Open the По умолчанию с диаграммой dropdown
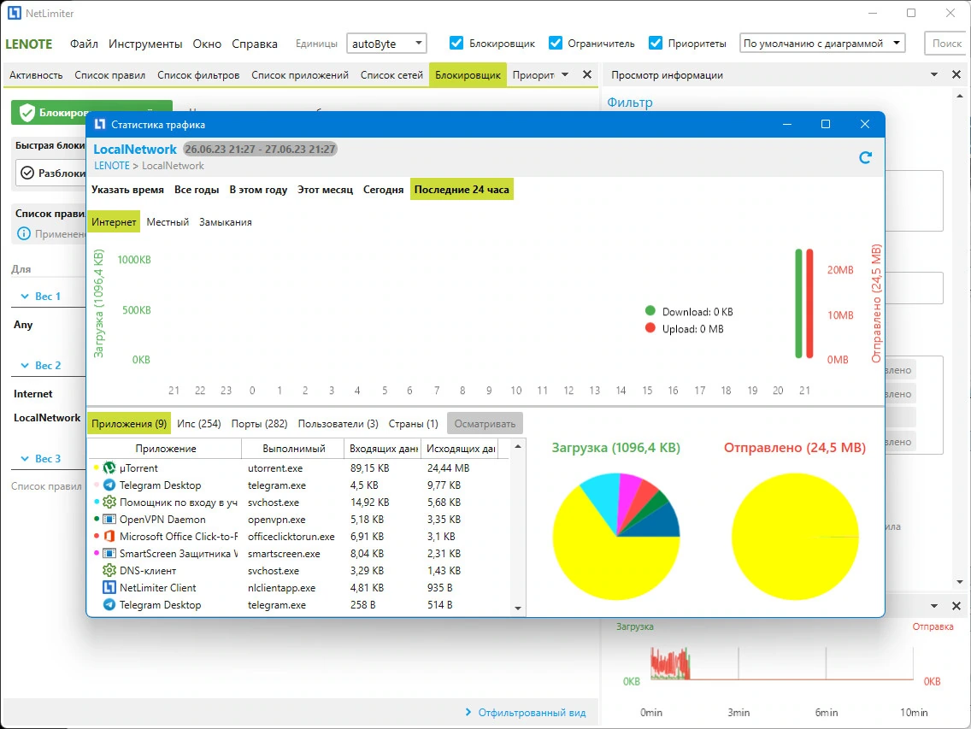Image resolution: width=971 pixels, height=729 pixels. pos(821,44)
